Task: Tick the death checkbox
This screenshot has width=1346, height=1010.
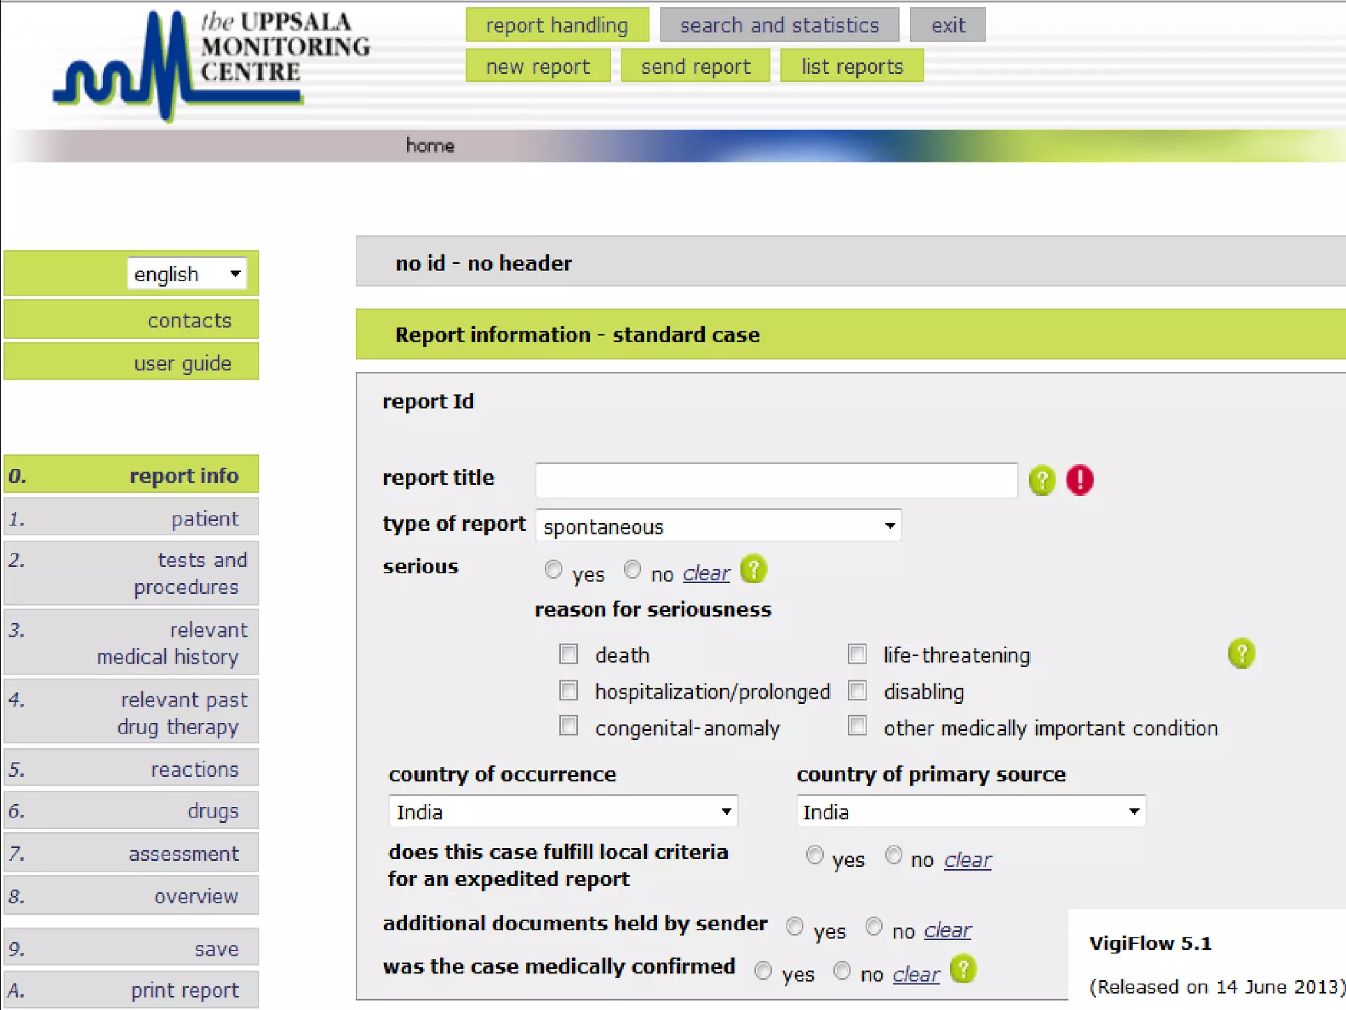Action: click(x=569, y=654)
